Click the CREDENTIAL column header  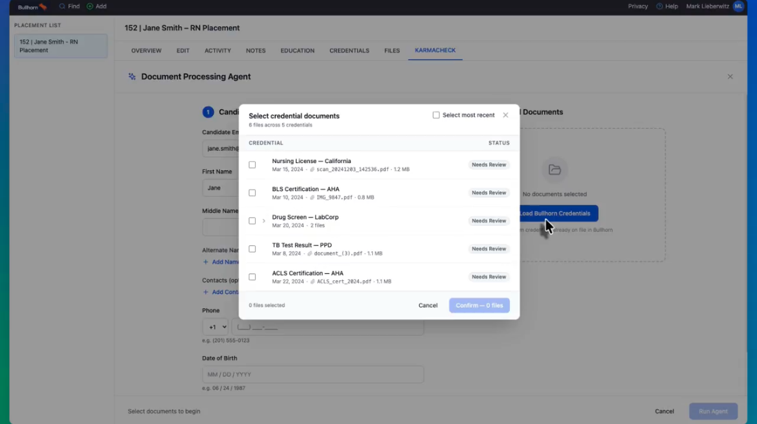tap(266, 143)
